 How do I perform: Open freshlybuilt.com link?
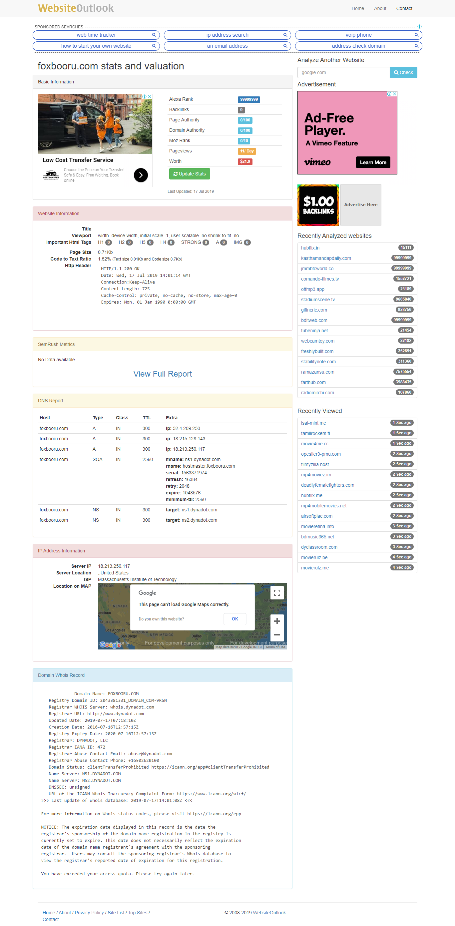317,351
